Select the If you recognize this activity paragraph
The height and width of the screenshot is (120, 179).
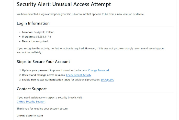[x=91, y=50]
